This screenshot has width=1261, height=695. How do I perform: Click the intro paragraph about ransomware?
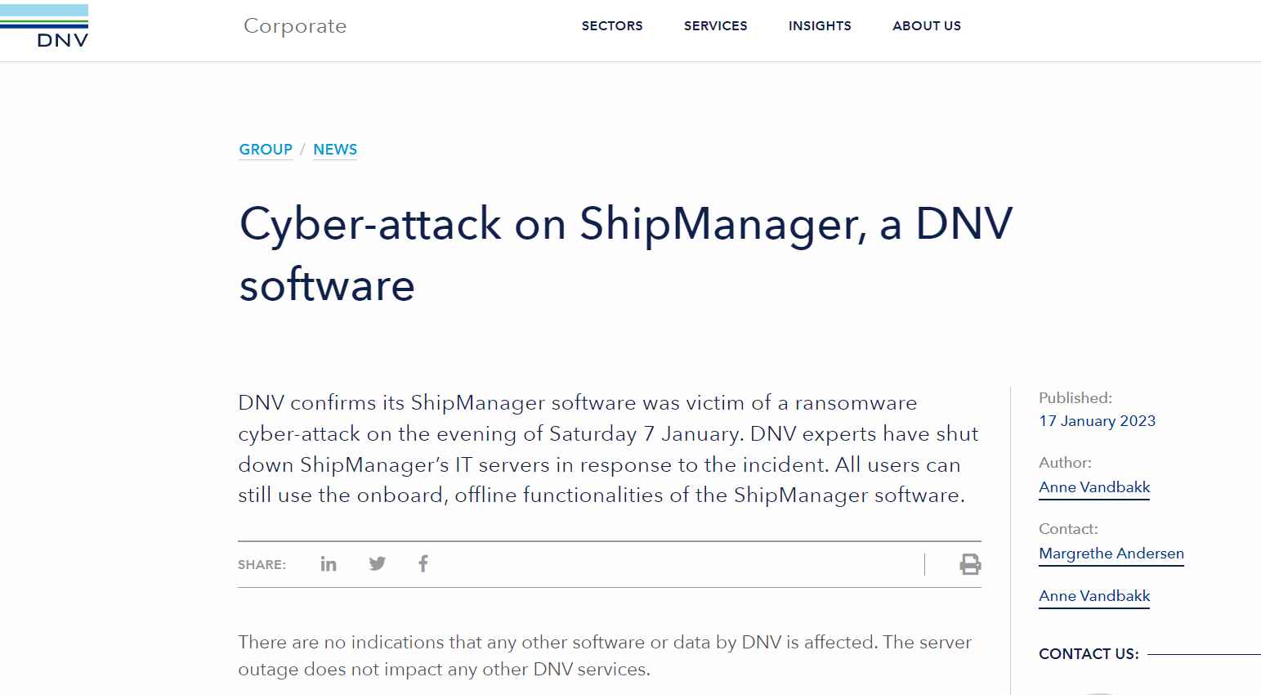(609, 449)
